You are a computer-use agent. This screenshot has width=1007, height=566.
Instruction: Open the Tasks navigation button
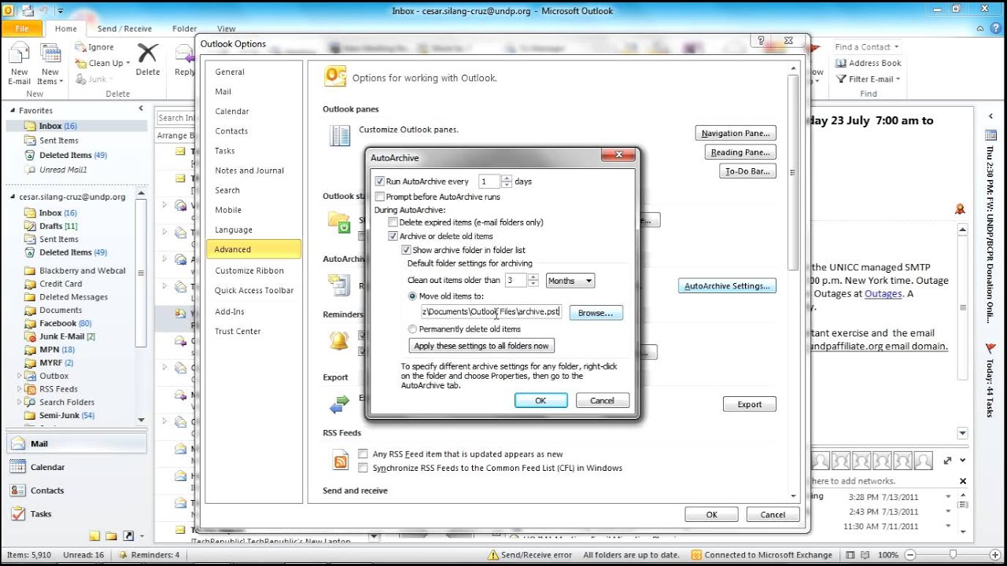click(x=76, y=514)
